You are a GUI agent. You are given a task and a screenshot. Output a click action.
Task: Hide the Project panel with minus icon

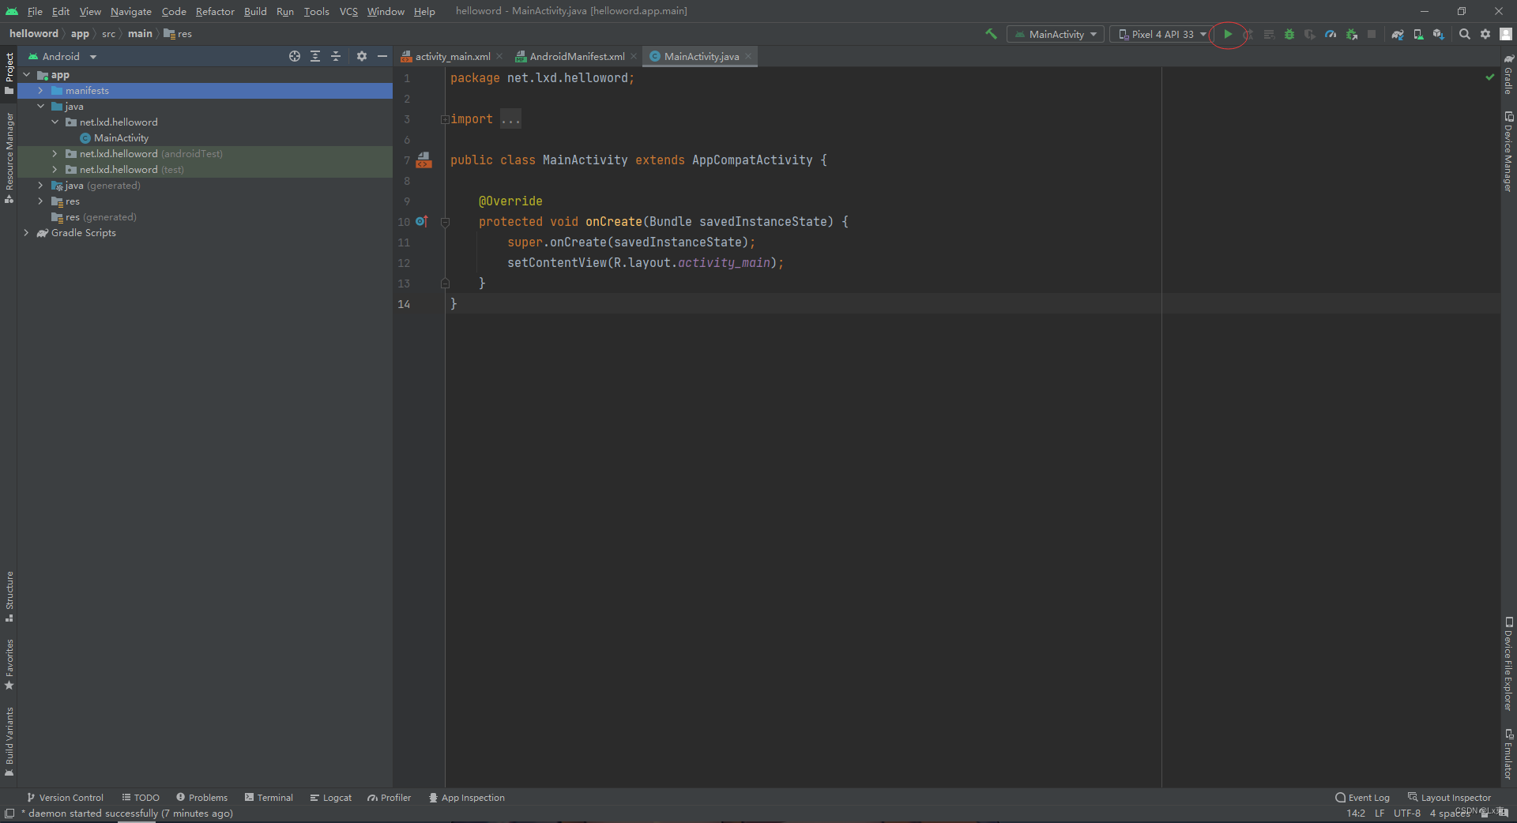[x=382, y=56]
